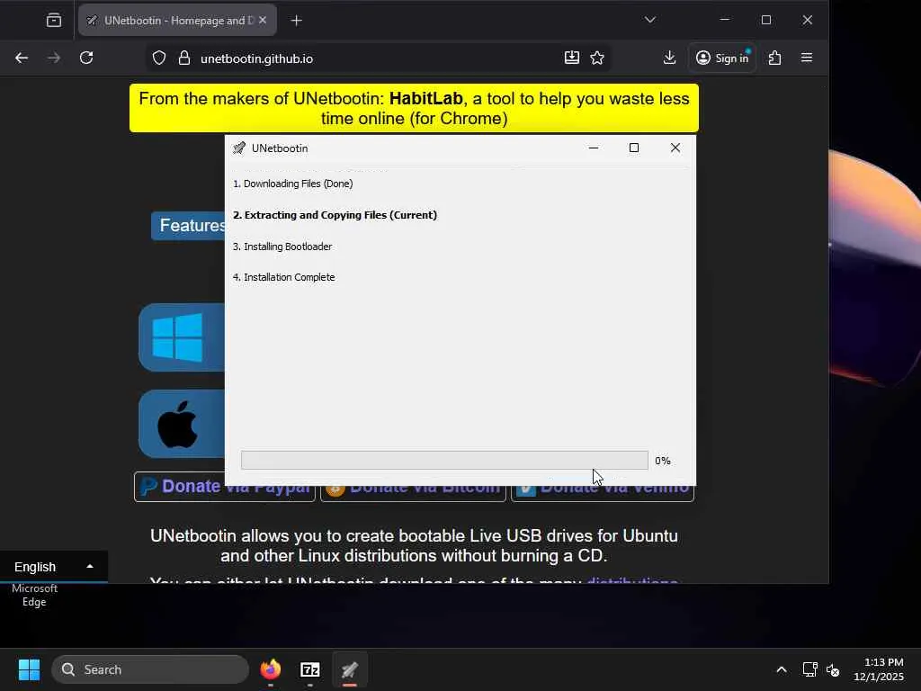Click the Sign in button

point(722,58)
